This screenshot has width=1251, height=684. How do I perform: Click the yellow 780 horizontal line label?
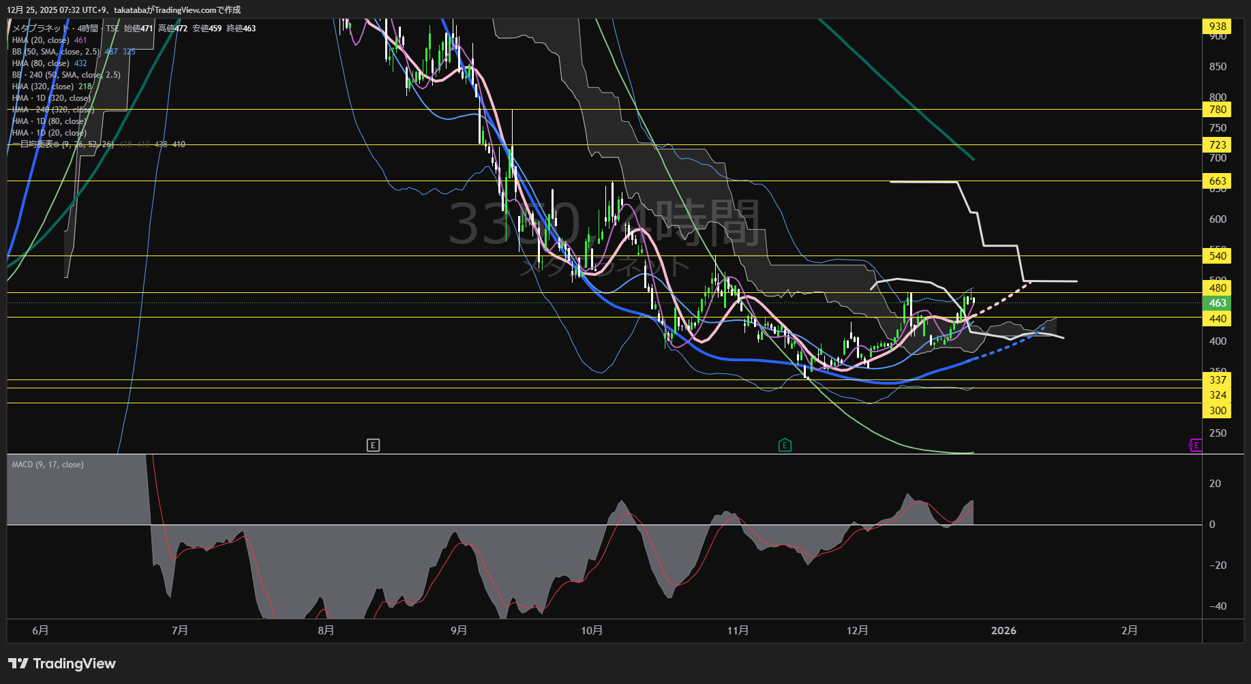(x=1217, y=110)
